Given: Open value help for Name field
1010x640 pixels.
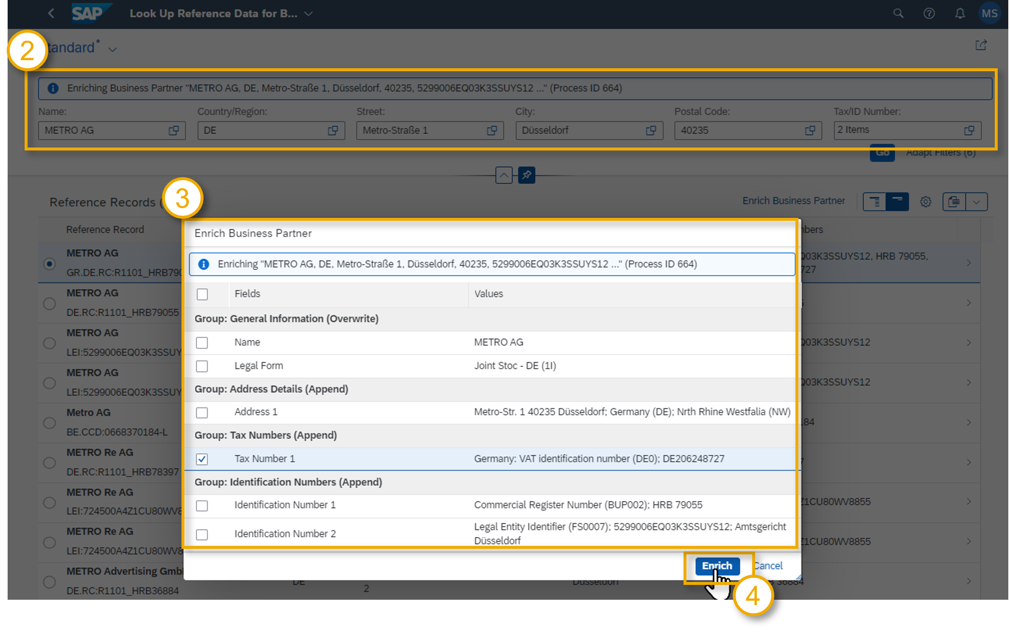Looking at the screenshot, I should 173,131.
